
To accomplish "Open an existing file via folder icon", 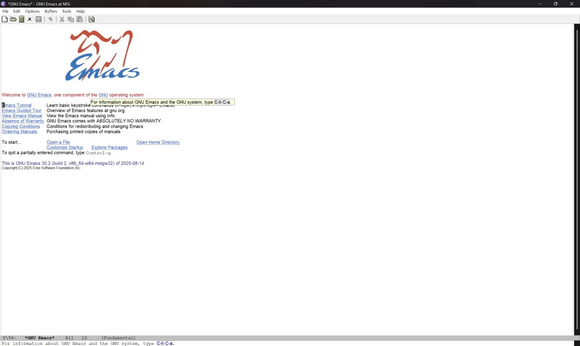I will tap(13, 19).
